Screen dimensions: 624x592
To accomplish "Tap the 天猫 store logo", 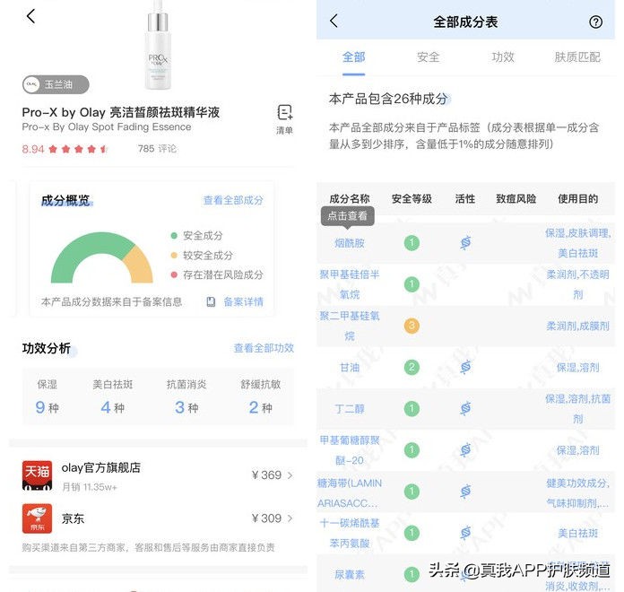I will point(37,475).
